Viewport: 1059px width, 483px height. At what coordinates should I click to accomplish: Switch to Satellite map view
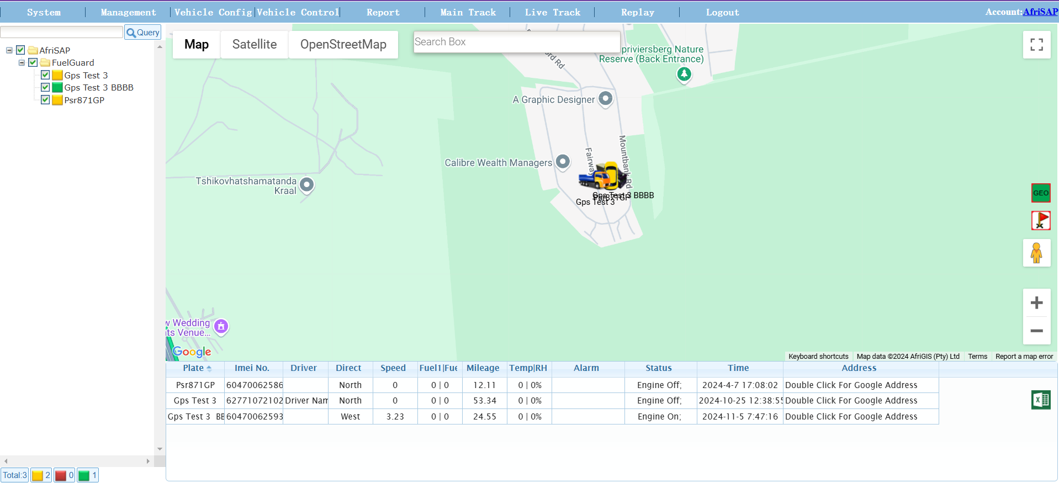click(x=255, y=45)
